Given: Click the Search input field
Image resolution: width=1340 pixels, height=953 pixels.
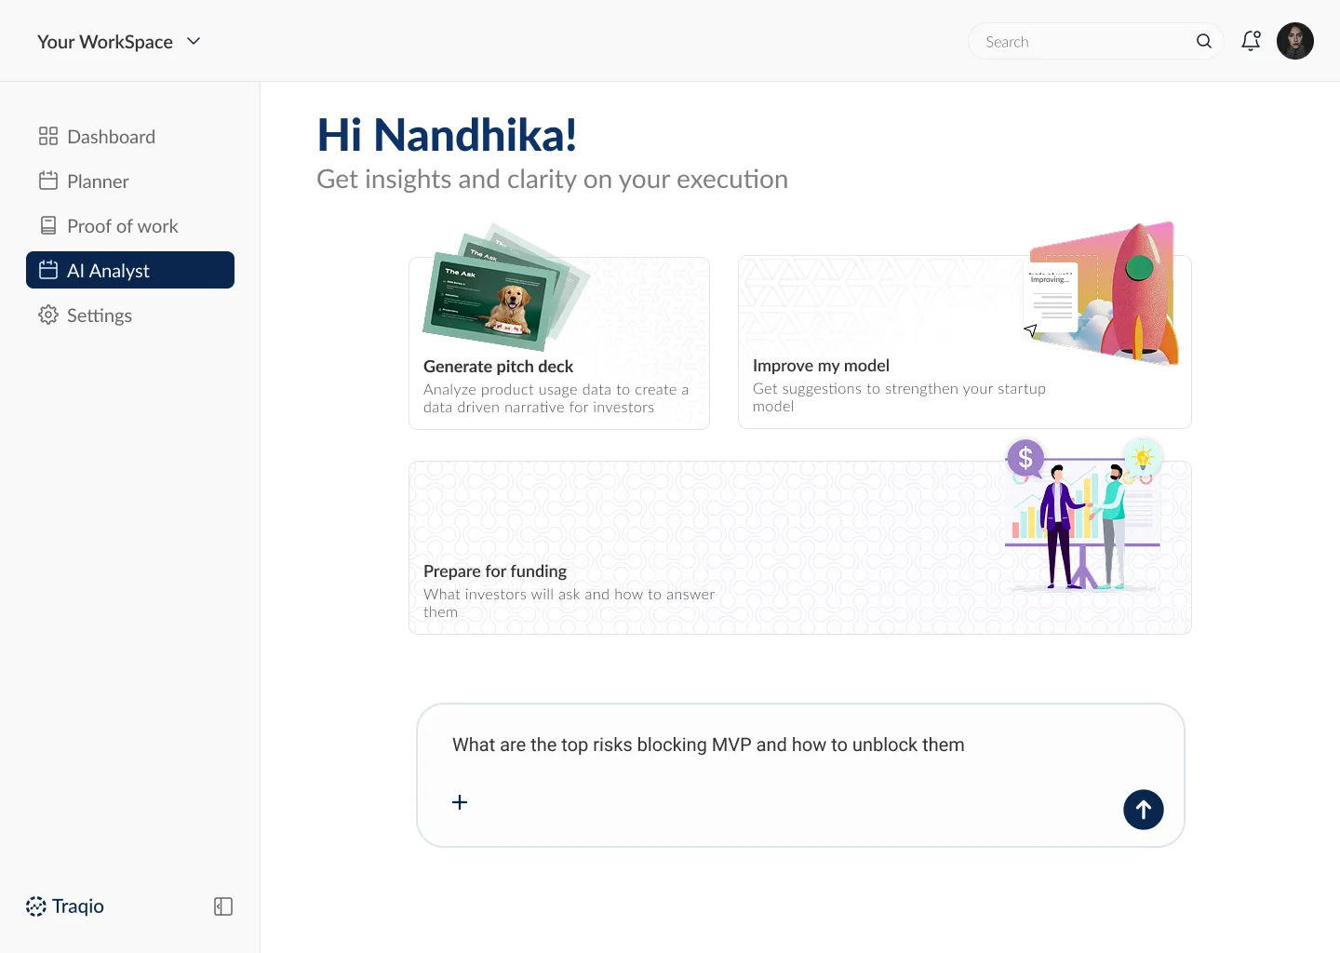Looking at the screenshot, I should click(1084, 42).
